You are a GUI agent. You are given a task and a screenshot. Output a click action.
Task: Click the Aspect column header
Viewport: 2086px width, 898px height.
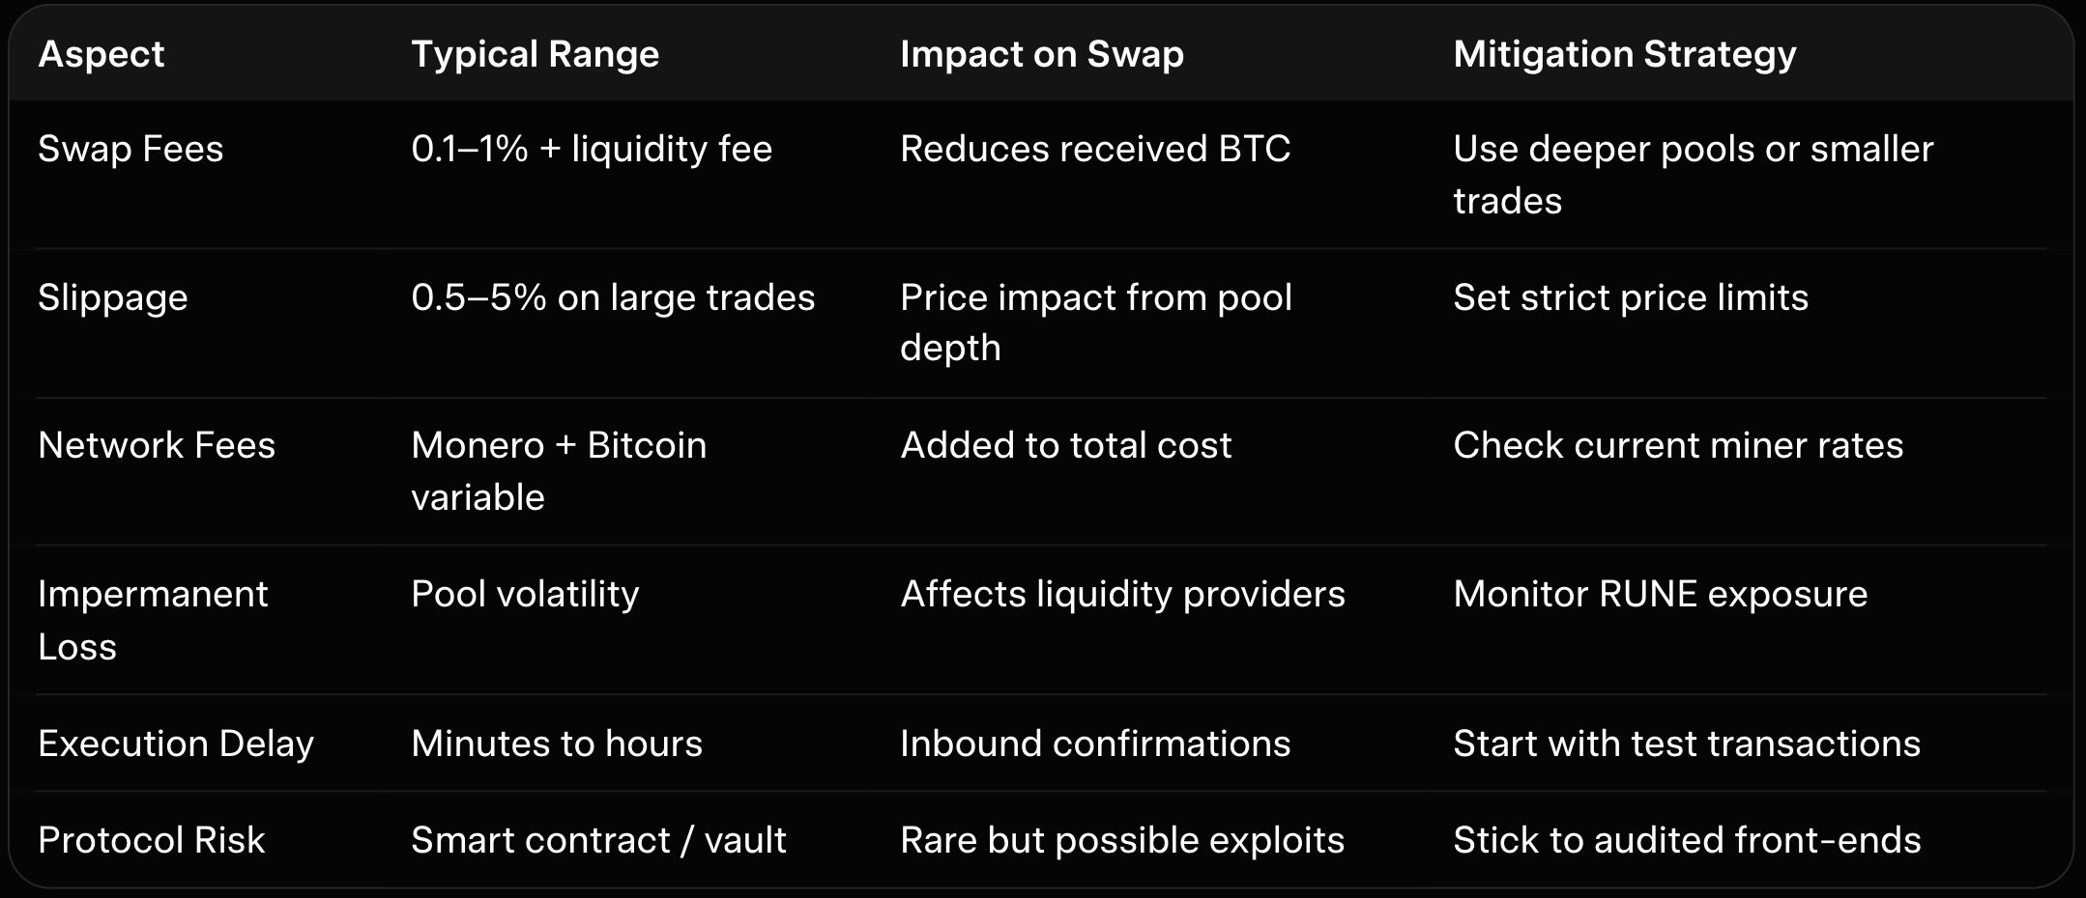point(101,54)
